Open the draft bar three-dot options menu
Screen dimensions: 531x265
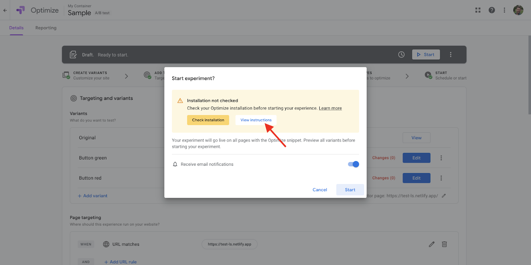[x=451, y=55]
